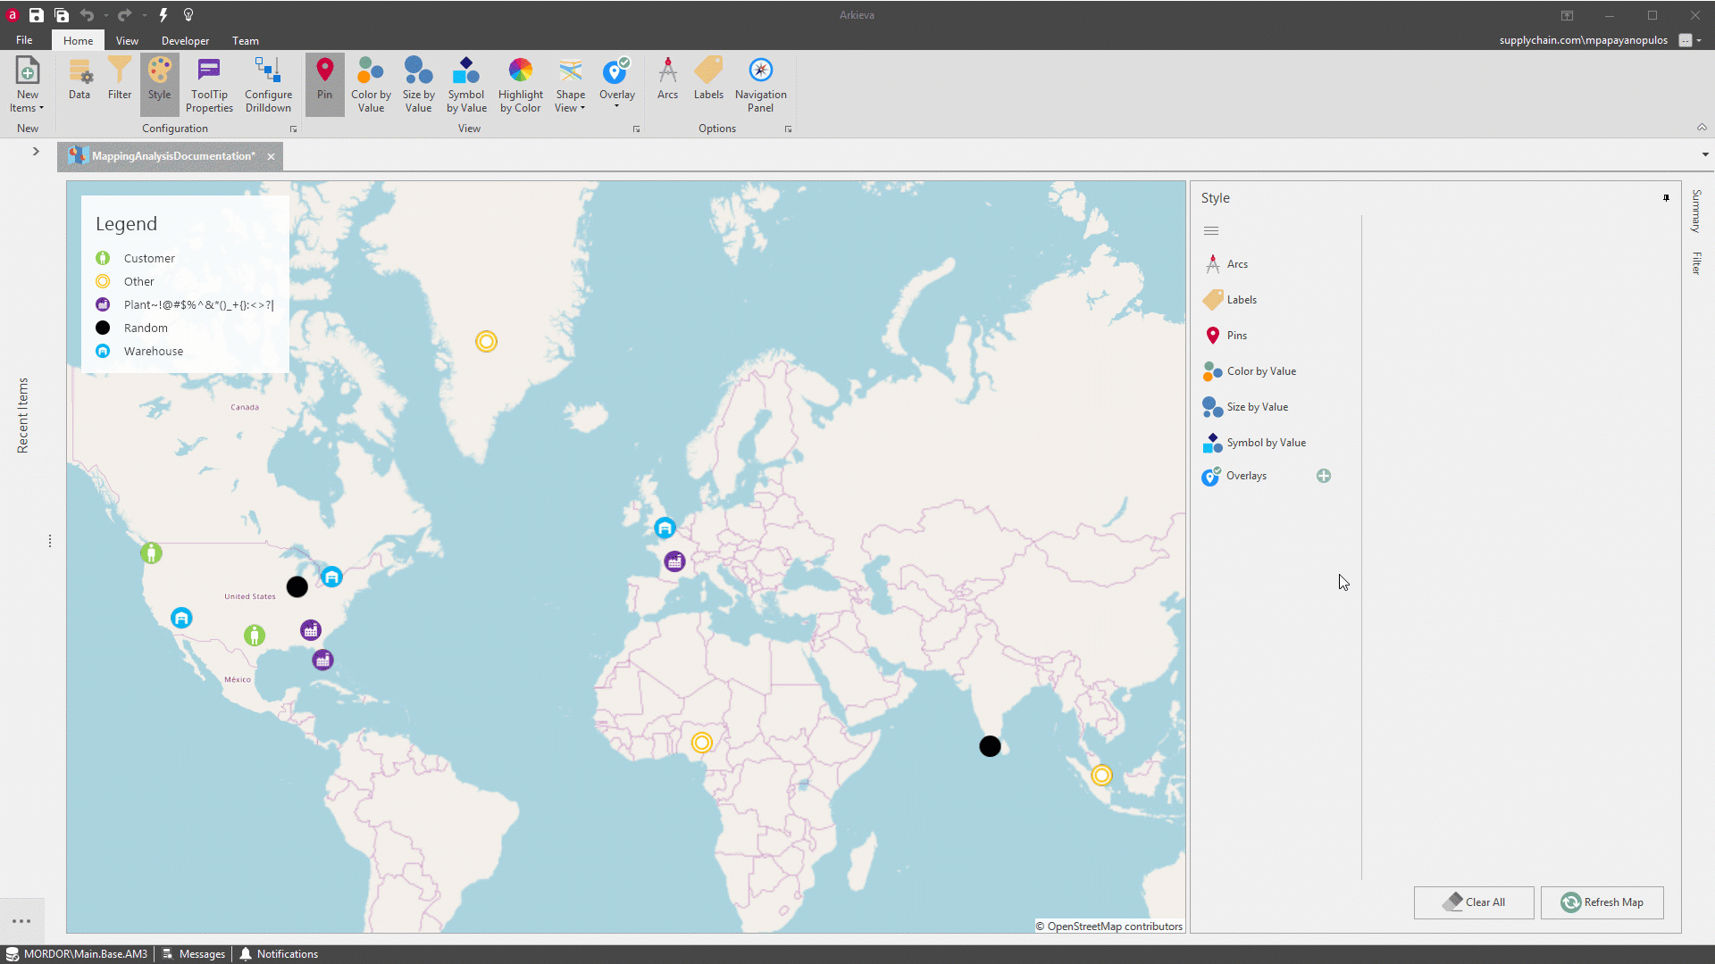
Task: Open the user account dropdown
Action: click(1699, 40)
